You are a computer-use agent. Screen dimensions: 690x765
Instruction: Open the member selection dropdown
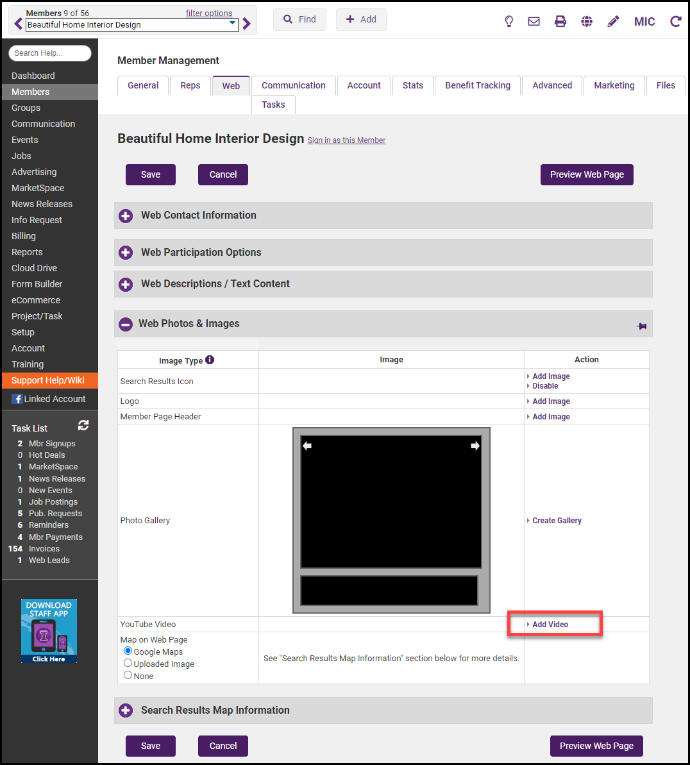coord(232,24)
